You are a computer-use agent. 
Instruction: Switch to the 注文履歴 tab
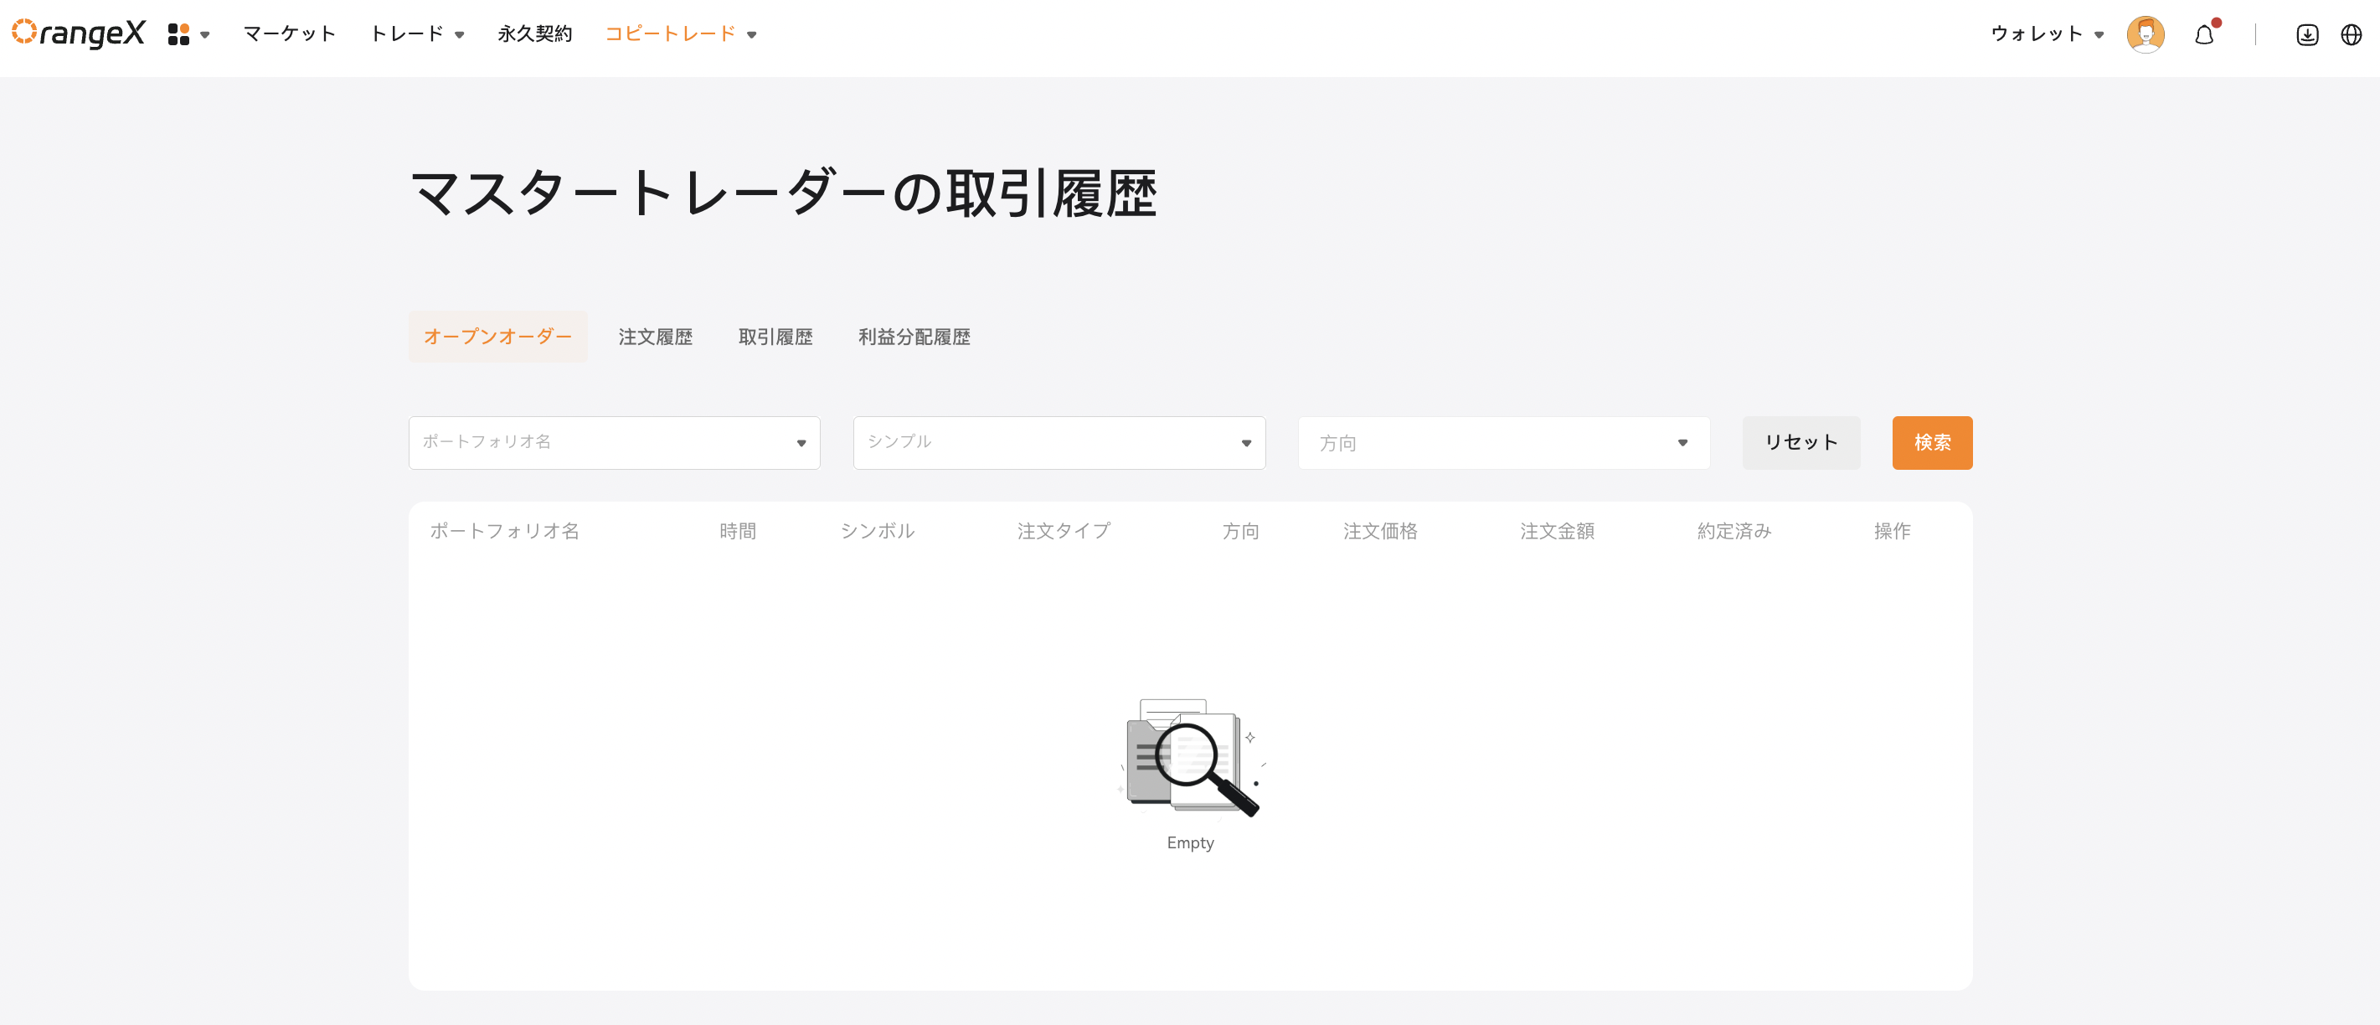click(655, 337)
